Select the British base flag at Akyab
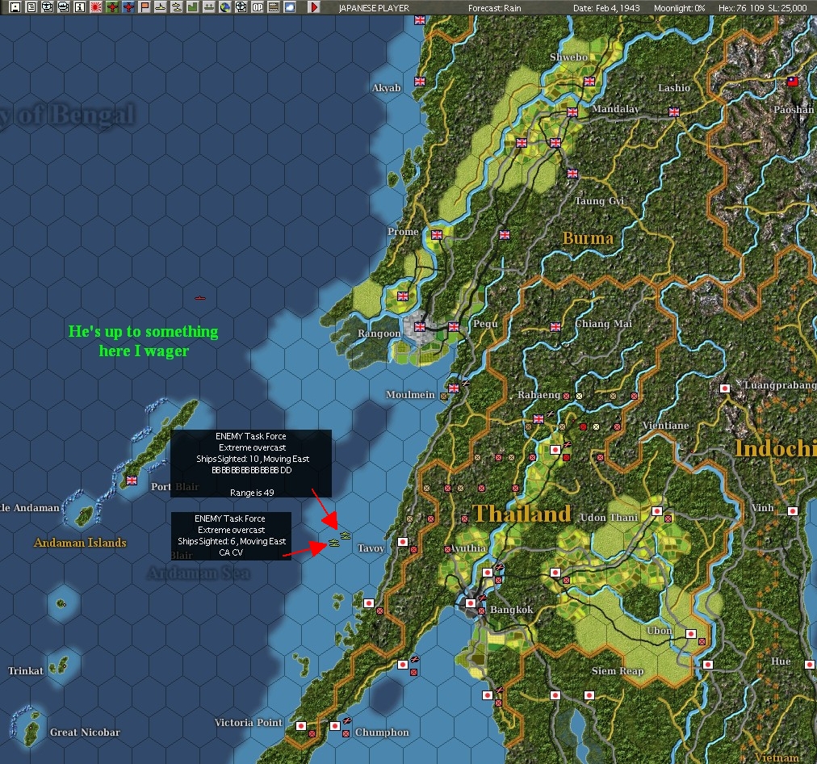Screen dimensions: 817x764 pyautogui.click(x=420, y=82)
